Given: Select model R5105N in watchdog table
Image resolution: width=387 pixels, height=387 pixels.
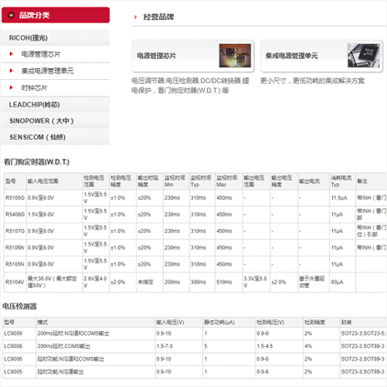Looking at the screenshot, I should point(15,264).
